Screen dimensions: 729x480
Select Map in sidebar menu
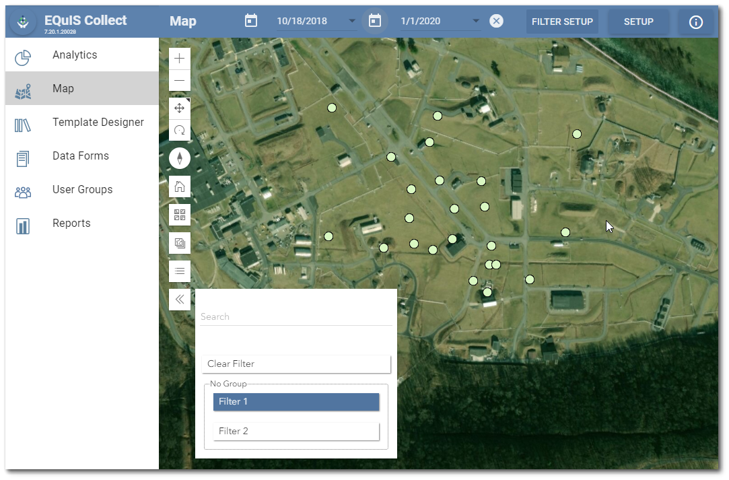click(82, 88)
